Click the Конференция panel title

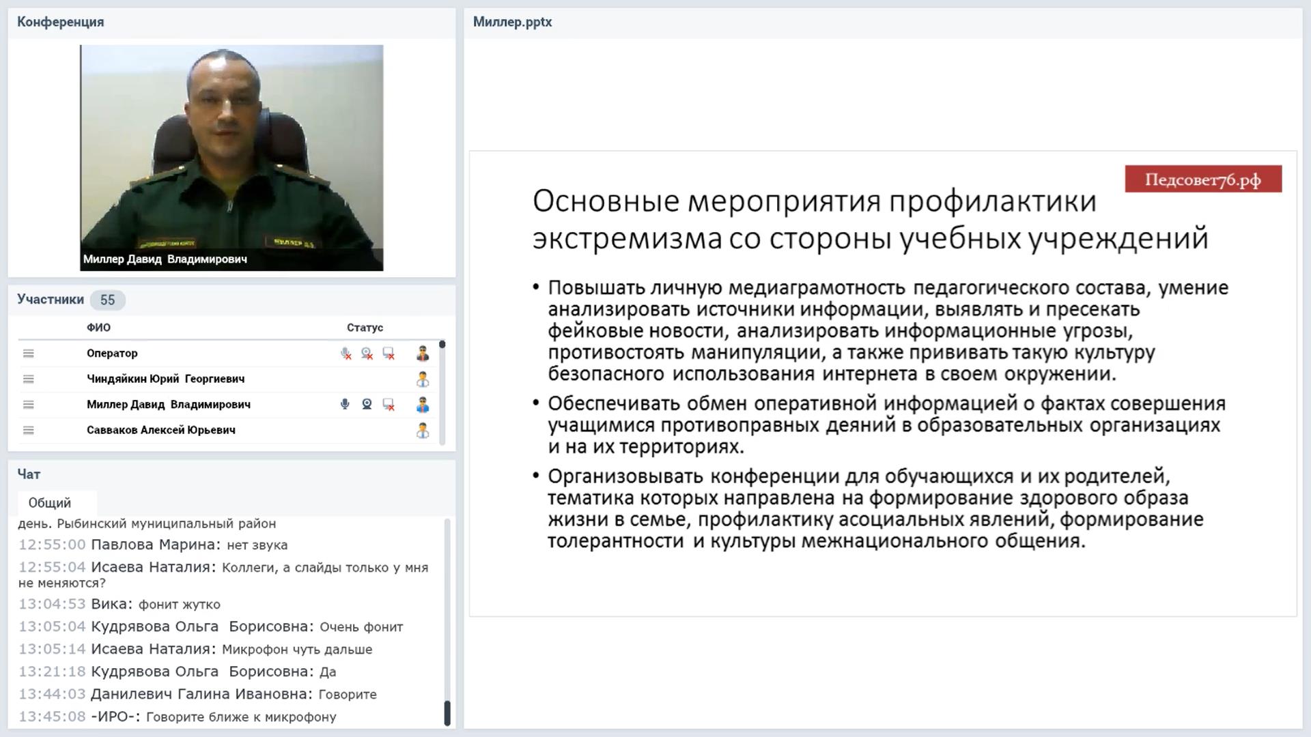click(61, 22)
